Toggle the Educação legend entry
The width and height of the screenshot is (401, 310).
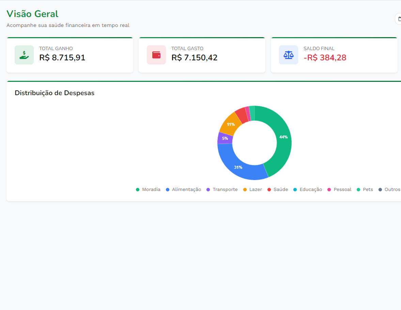tap(307, 189)
